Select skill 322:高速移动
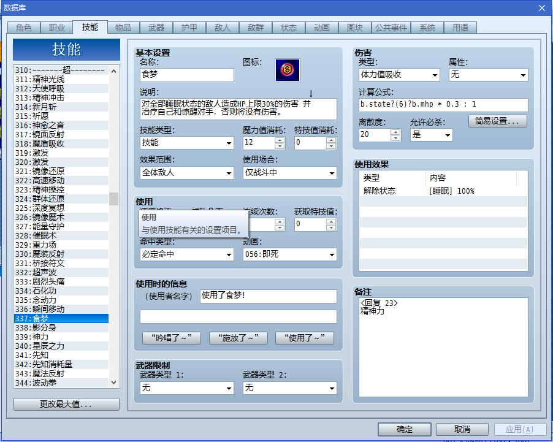 coord(61,180)
